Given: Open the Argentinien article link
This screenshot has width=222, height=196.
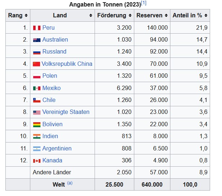Looking at the screenshot, I should (x=57, y=148).
